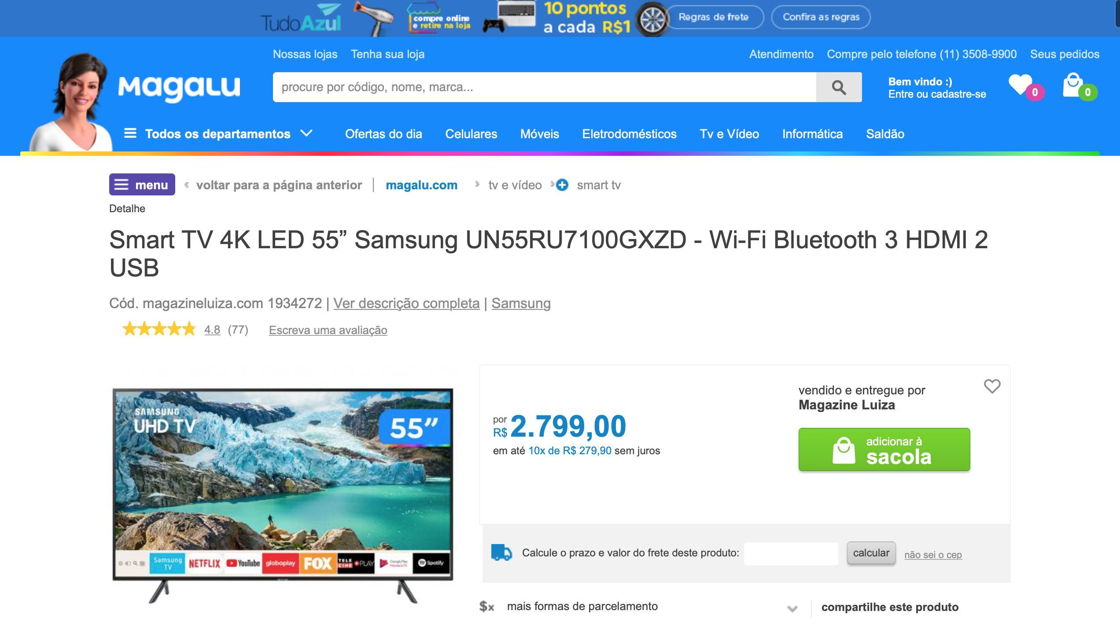Click the search magnifier icon
The width and height of the screenshot is (1120, 618).
839,87
